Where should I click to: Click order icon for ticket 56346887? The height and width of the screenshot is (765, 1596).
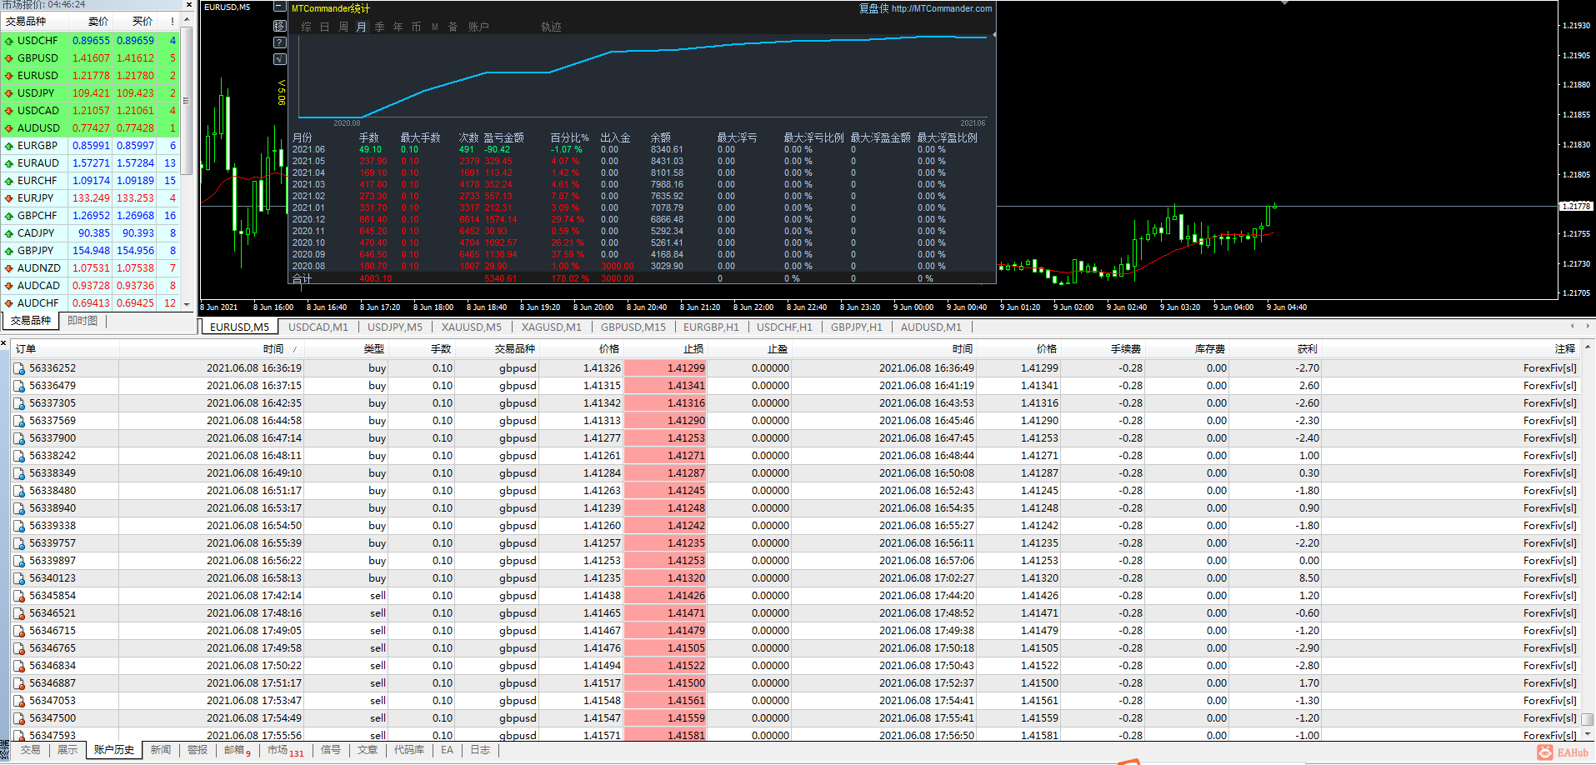tap(19, 683)
